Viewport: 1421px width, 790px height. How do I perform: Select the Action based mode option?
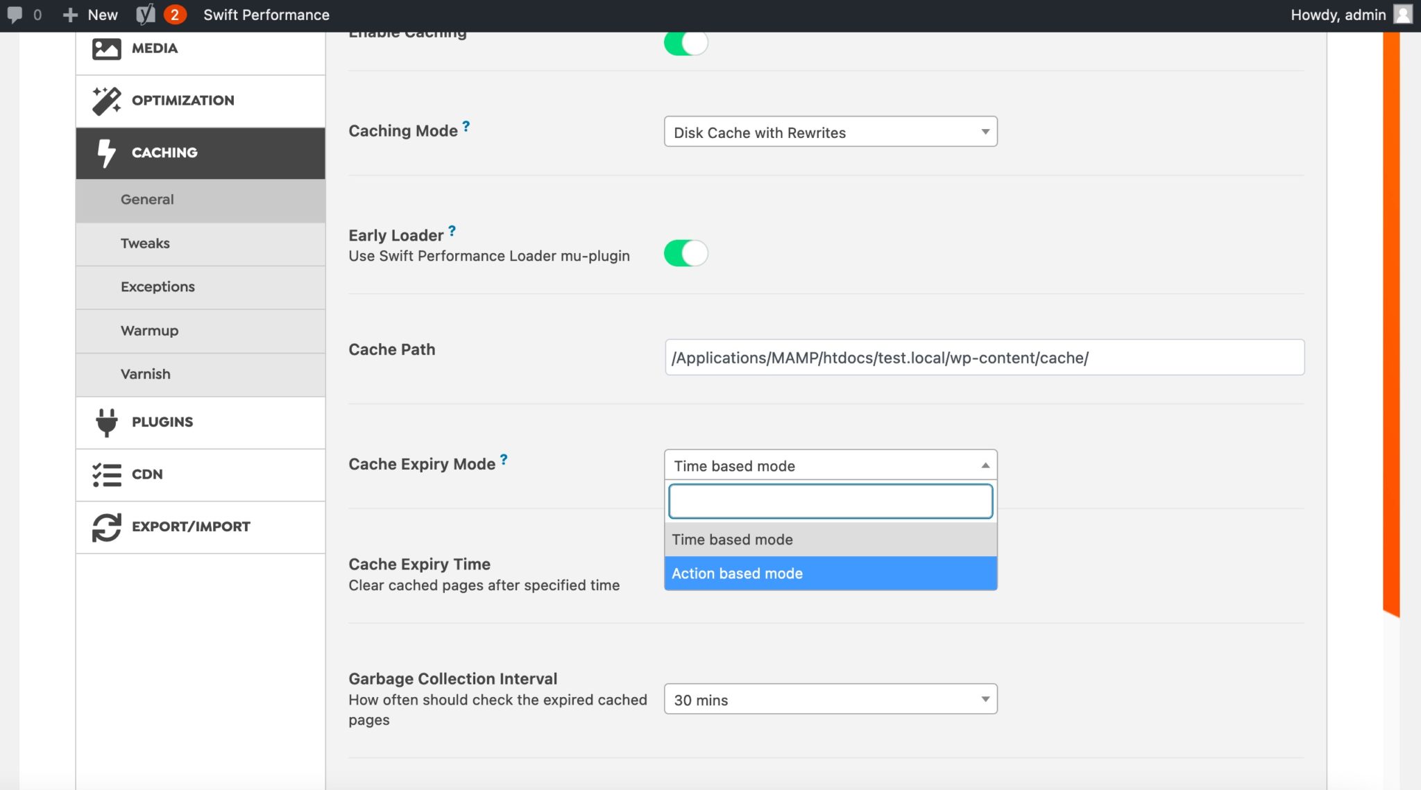[831, 574]
